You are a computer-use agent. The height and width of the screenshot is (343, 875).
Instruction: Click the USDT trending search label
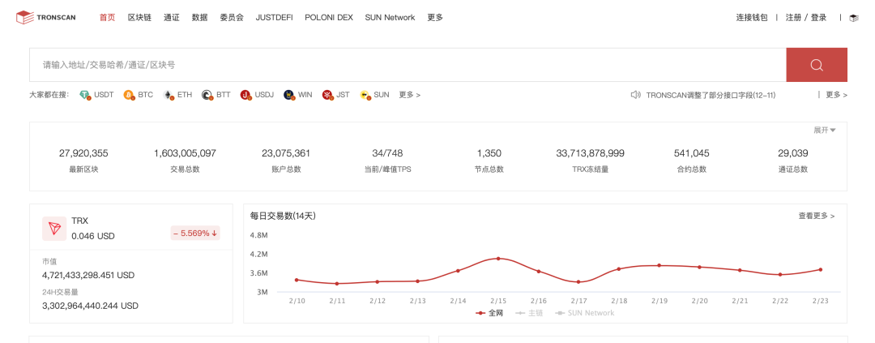104,95
